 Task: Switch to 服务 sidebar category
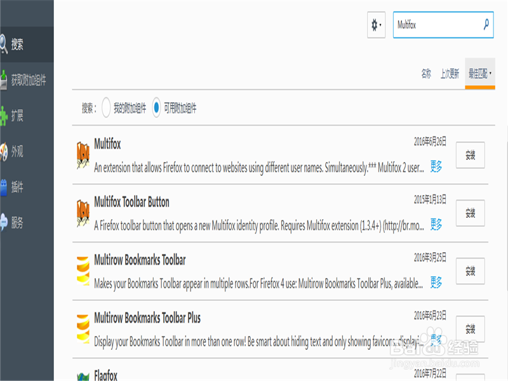pos(27,223)
